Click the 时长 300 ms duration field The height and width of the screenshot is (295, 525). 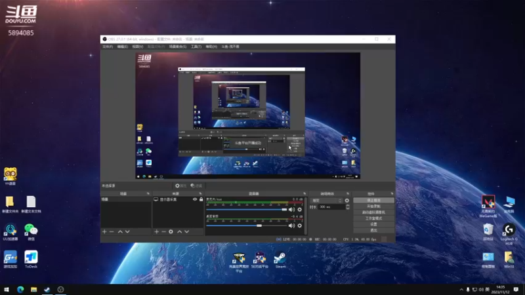click(x=331, y=207)
